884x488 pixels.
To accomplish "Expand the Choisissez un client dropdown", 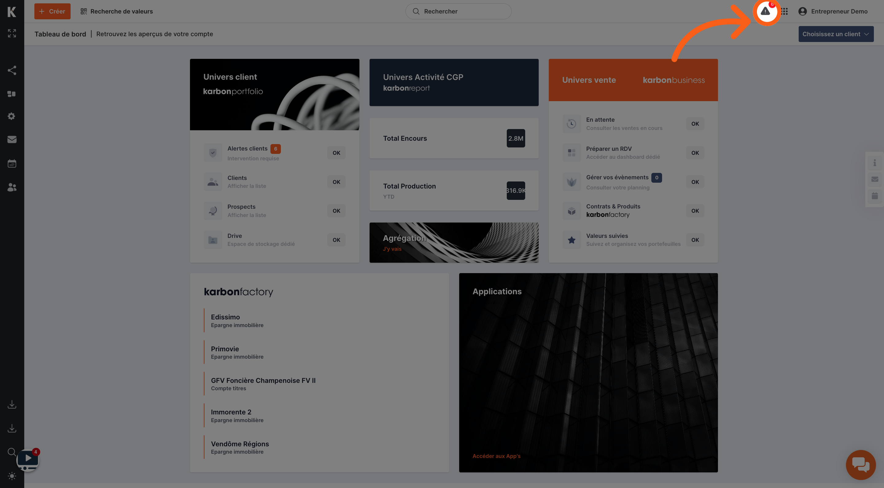I will (835, 34).
